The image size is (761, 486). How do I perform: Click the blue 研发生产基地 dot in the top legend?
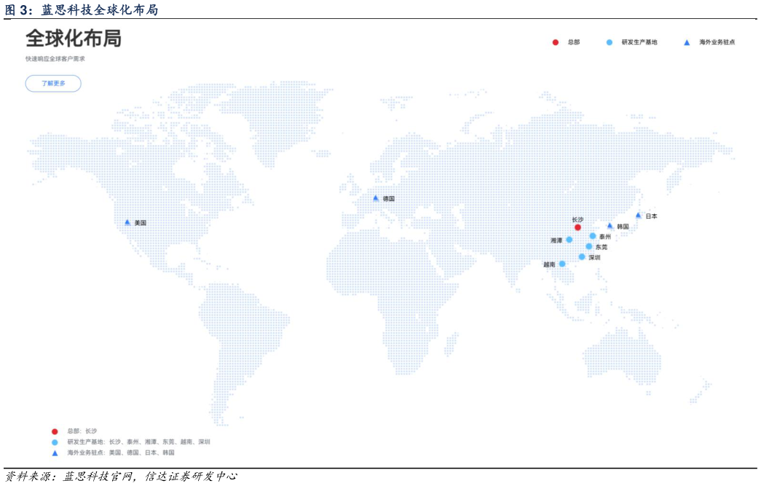610,42
